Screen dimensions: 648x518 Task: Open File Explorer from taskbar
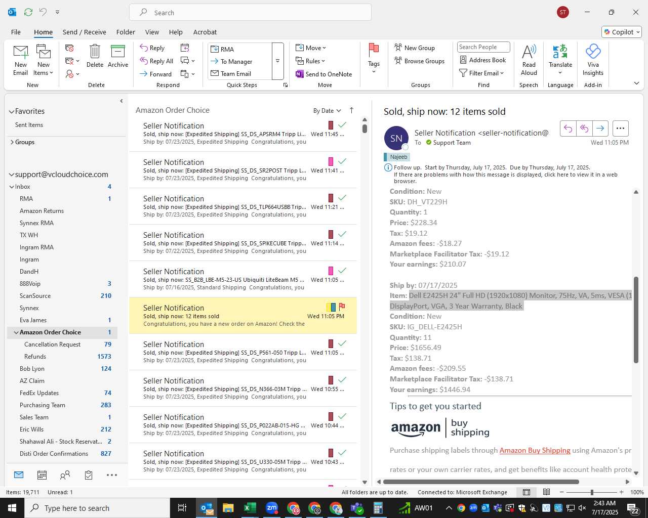228,508
